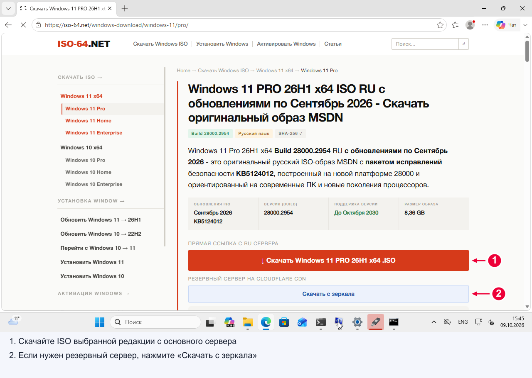
Task: Open Перейти с Windows 10 → 11 link
Action: pos(98,248)
